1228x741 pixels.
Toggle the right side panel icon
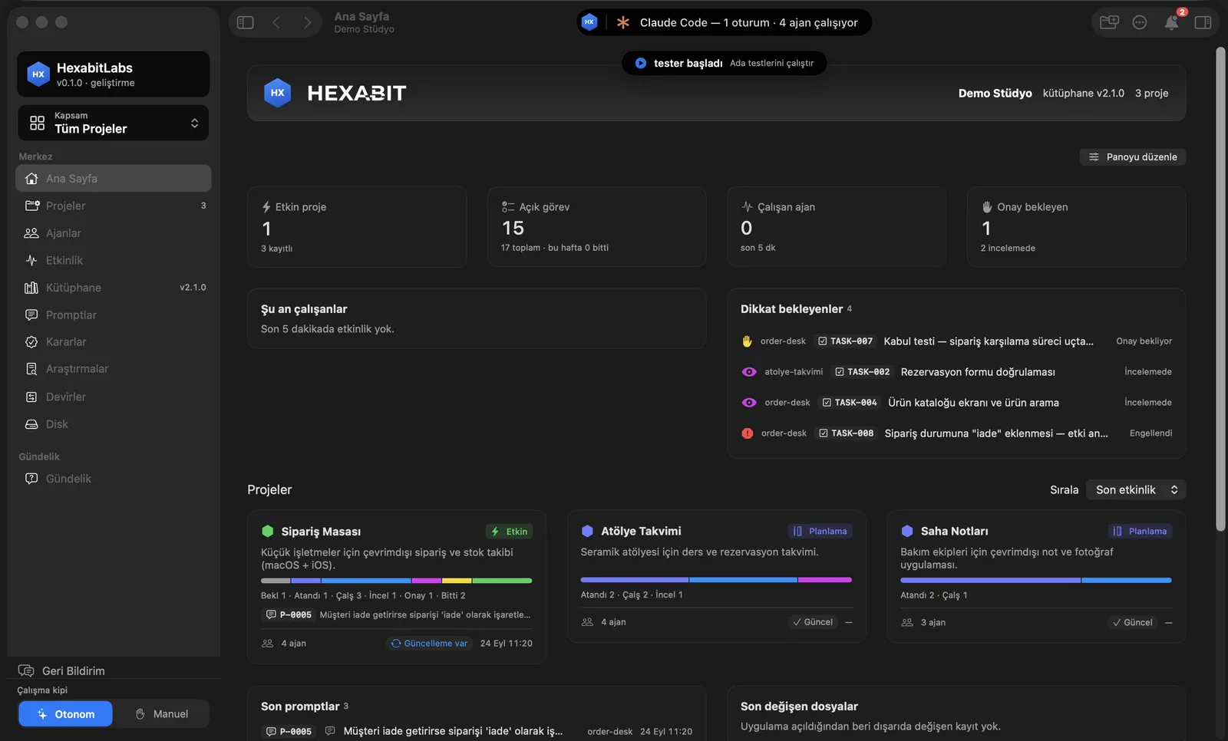click(1203, 22)
